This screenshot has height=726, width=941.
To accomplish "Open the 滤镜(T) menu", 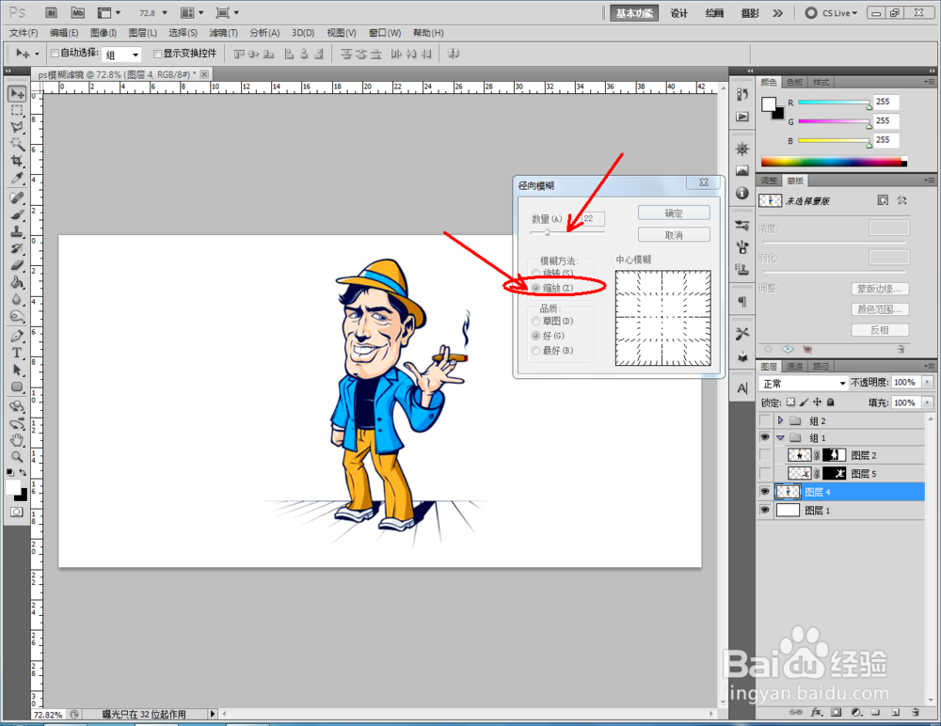I will (223, 32).
